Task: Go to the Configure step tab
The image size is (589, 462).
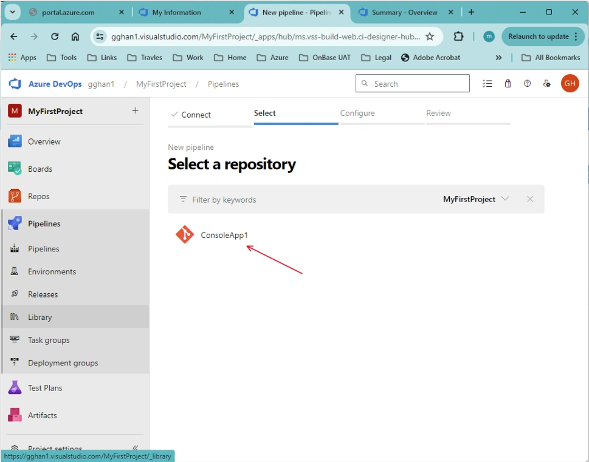Action: point(382,114)
